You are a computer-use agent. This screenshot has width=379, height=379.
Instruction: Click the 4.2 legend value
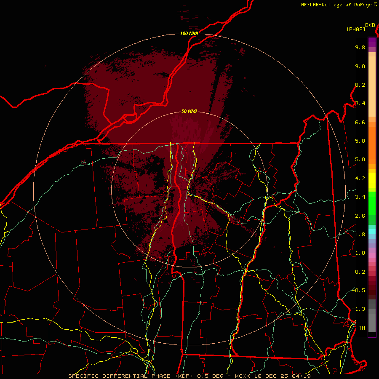coord(360,179)
